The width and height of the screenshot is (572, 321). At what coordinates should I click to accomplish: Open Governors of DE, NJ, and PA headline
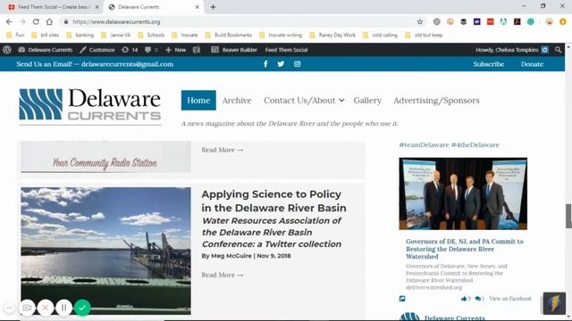tap(465, 249)
